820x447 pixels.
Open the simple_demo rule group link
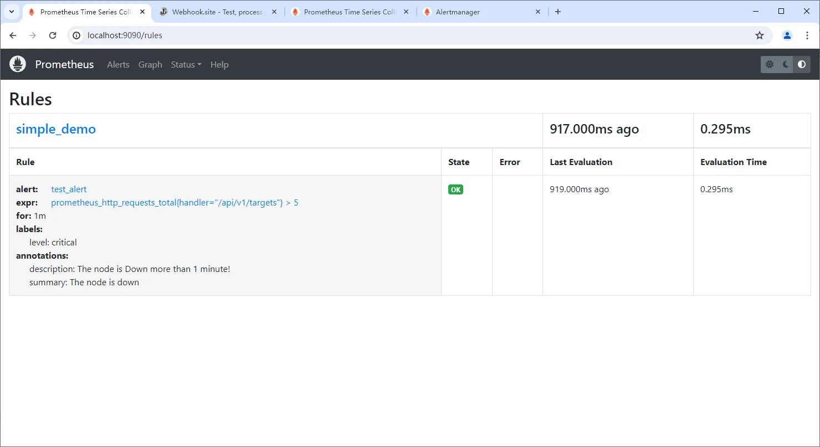[x=56, y=129]
